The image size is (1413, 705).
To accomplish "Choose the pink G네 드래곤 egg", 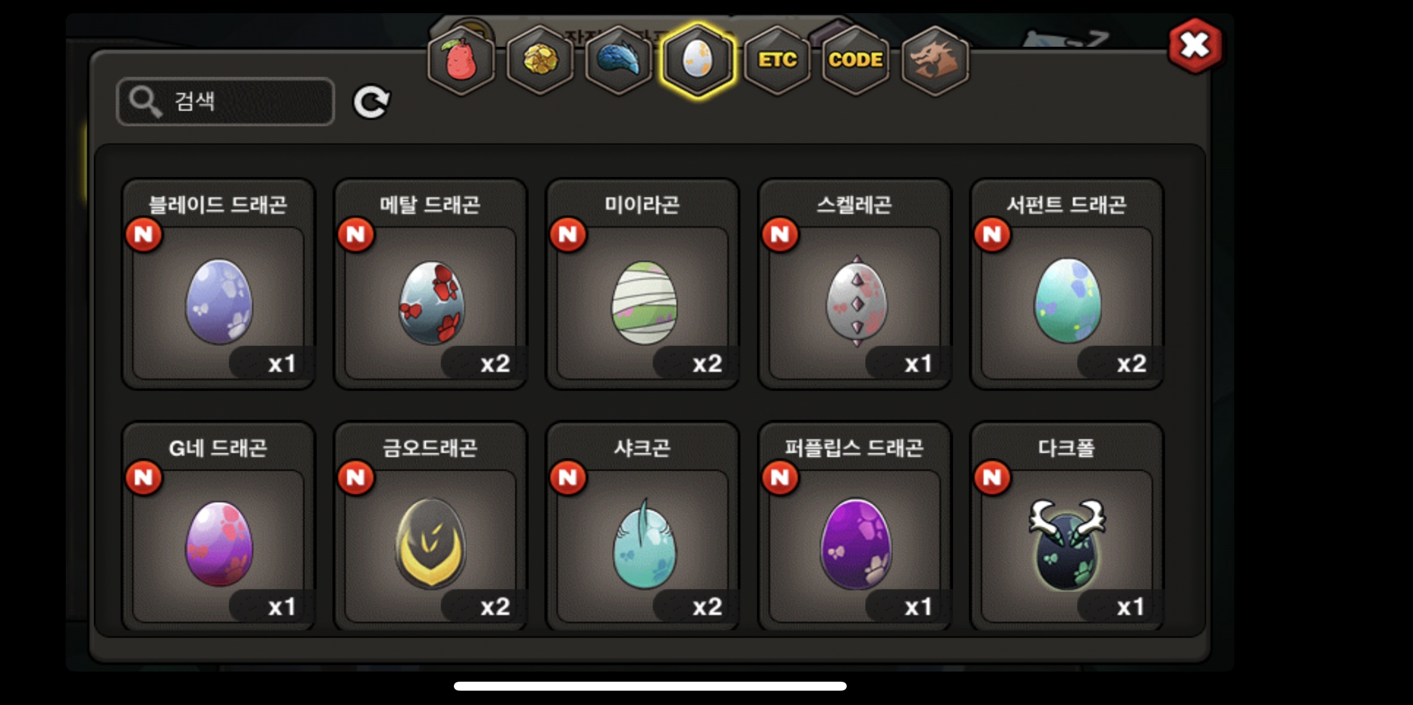I will [x=218, y=527].
